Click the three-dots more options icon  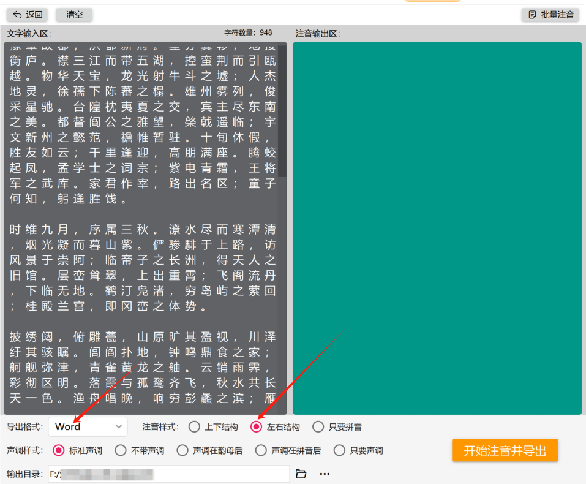(325, 474)
